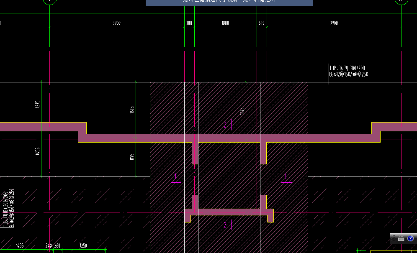Viewport: 417px width, 253px height.
Task: Open the on-screen keyboard icon
Action: click(401, 239)
